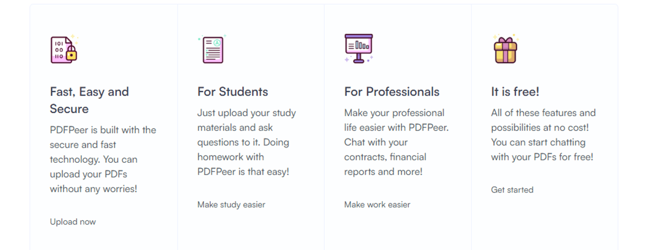Click the graded document icon for students

click(x=212, y=49)
